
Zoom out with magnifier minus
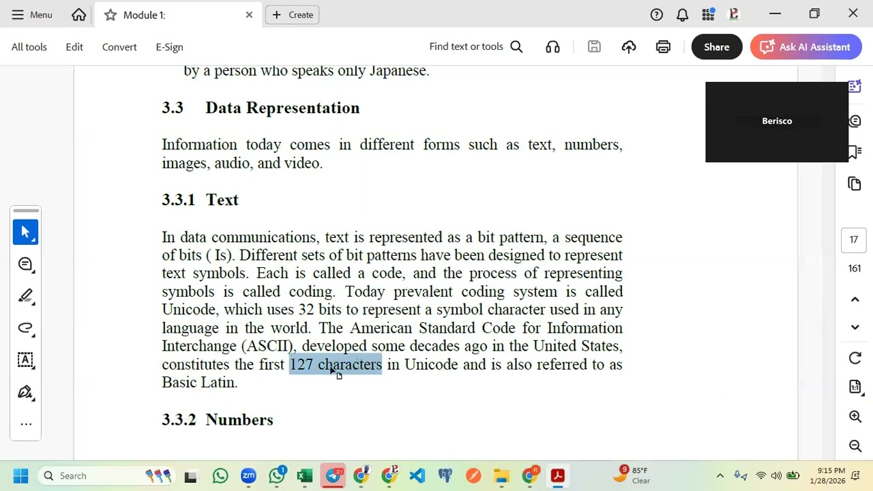[855, 445]
